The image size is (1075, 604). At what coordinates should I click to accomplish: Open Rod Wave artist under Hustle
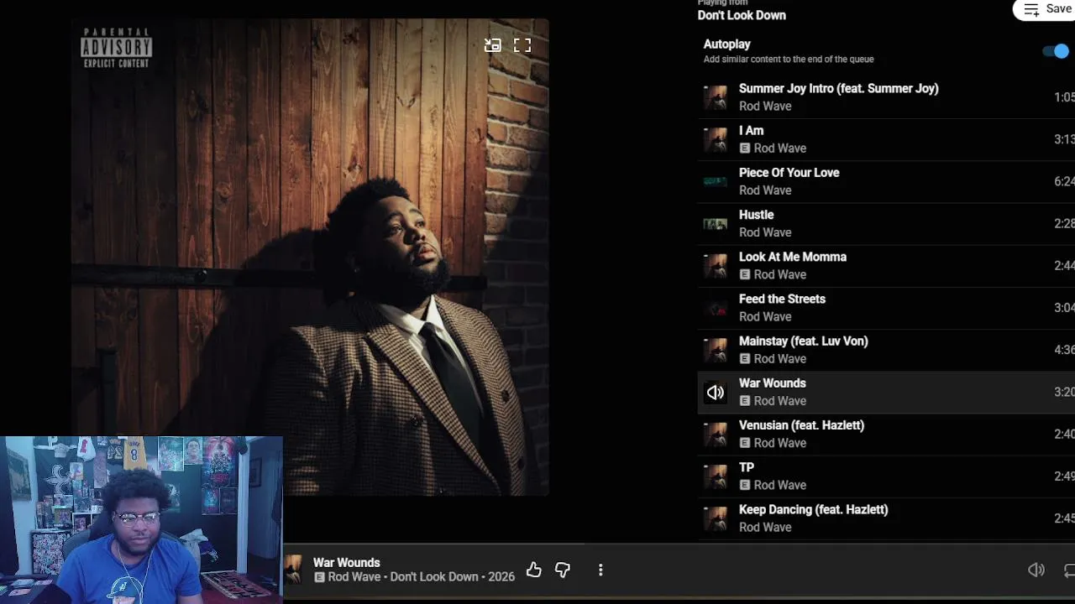(765, 232)
